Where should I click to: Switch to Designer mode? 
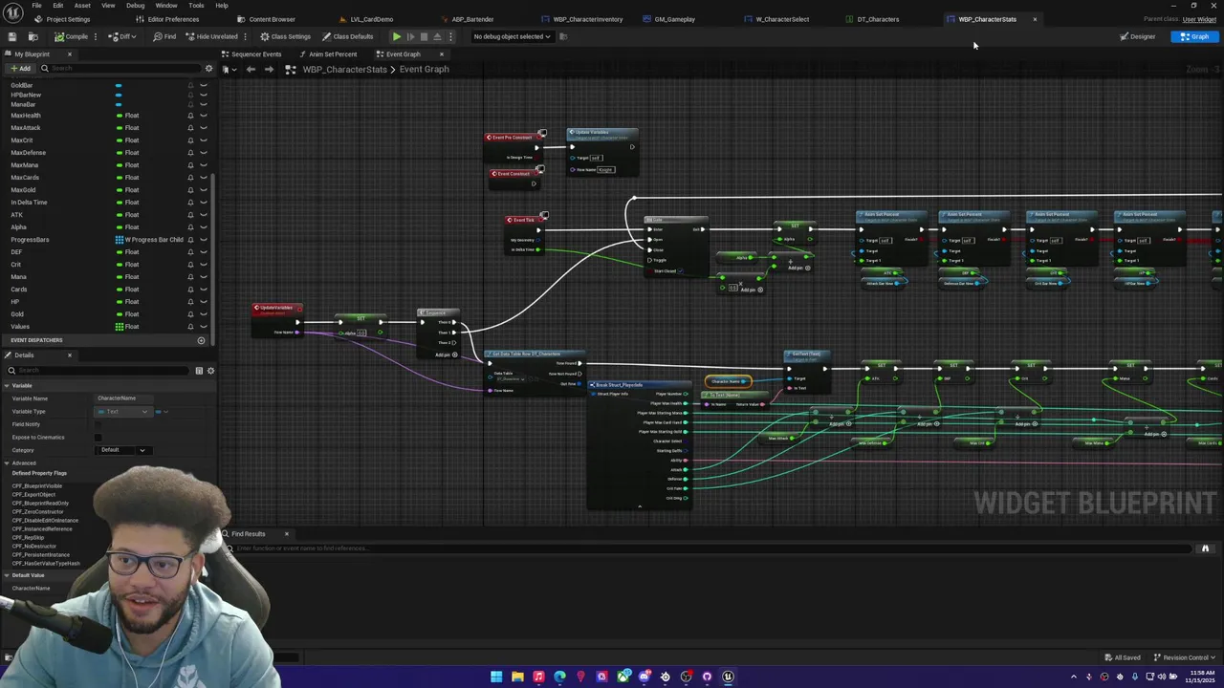[1138, 36]
